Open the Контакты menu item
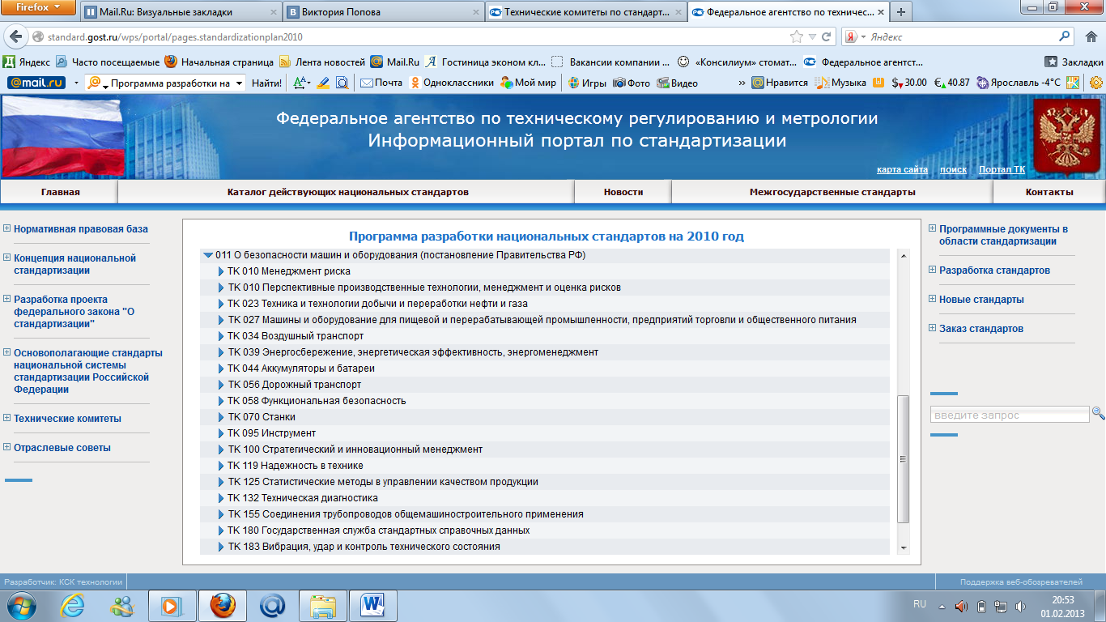Screen dimensions: 1106x622 point(1049,192)
